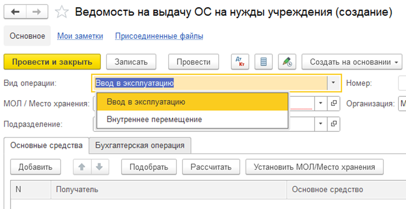The width and height of the screenshot is (406, 209).
Task: Click Провести и закрыть button
Action: (x=52, y=62)
